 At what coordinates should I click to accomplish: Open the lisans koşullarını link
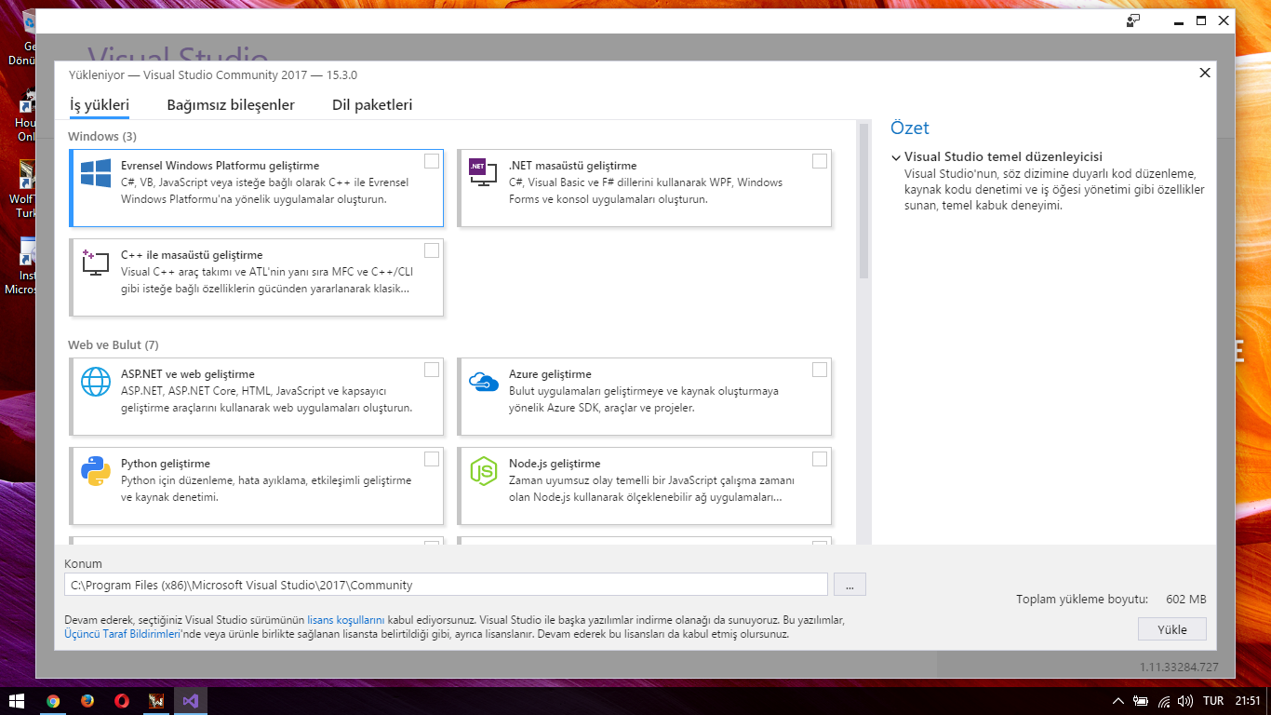tap(346, 619)
